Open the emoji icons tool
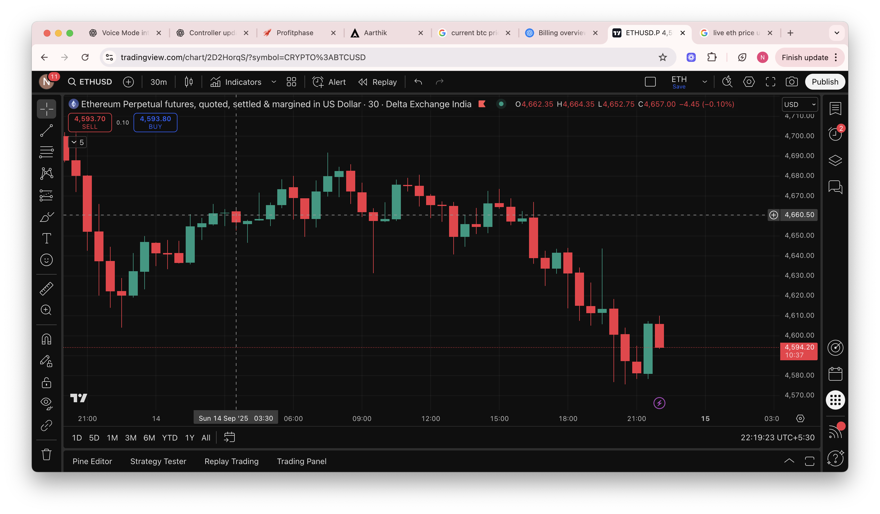This screenshot has width=880, height=514. coord(46,260)
